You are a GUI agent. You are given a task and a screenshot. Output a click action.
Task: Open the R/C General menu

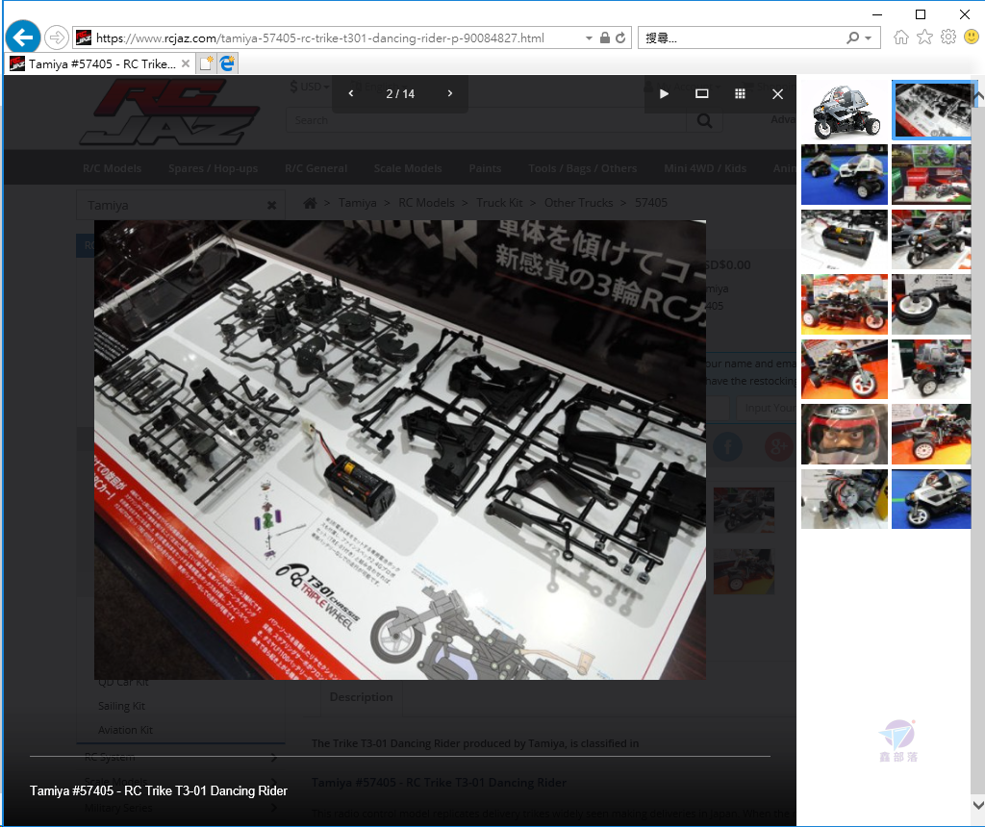(316, 168)
